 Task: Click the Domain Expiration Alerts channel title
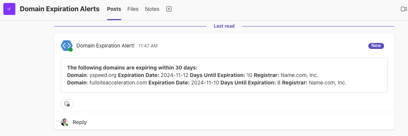pos(60,9)
